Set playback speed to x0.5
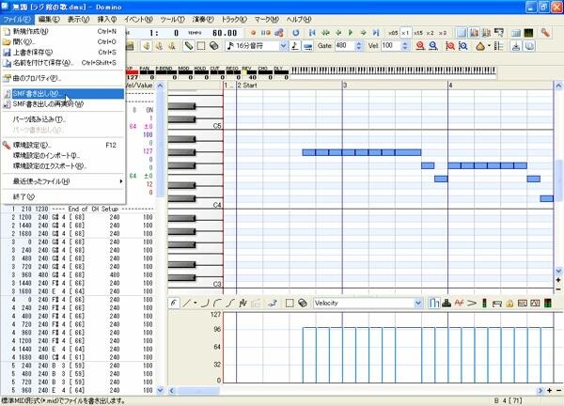The width and height of the screenshot is (564, 406). coord(393,33)
